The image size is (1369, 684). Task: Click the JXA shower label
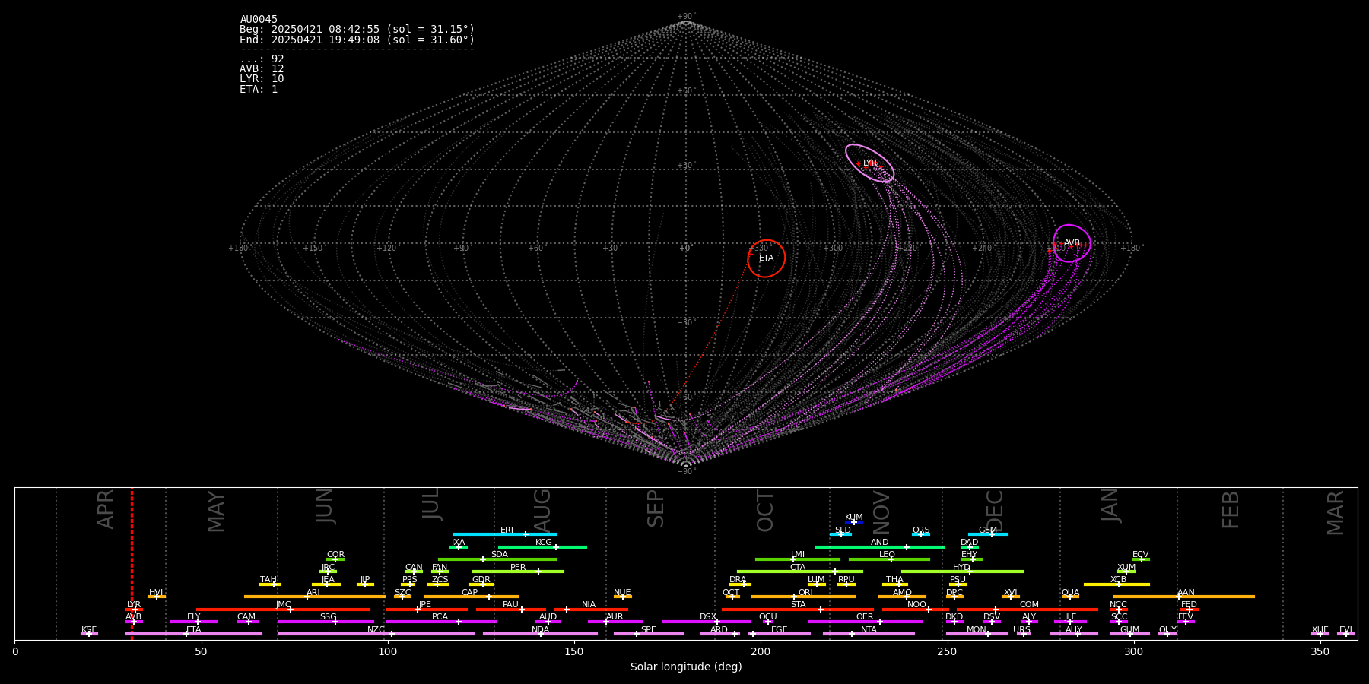click(x=458, y=543)
